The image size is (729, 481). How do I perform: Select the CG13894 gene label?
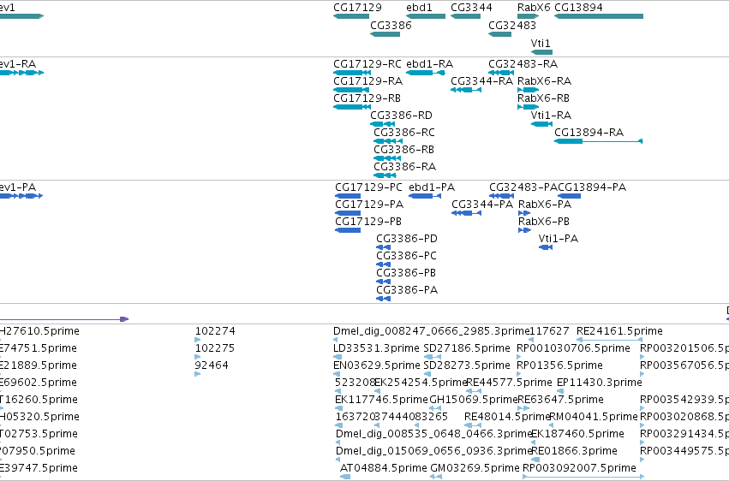(x=578, y=8)
